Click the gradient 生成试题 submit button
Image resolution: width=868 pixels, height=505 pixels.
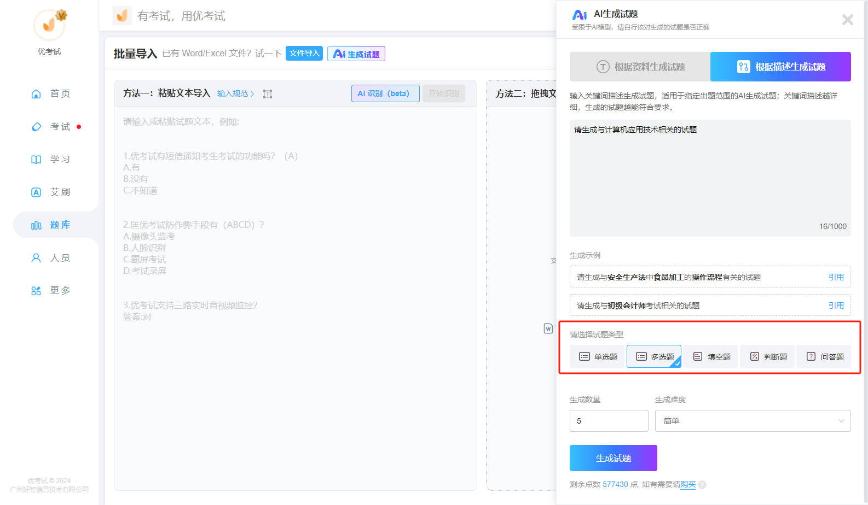[614, 458]
